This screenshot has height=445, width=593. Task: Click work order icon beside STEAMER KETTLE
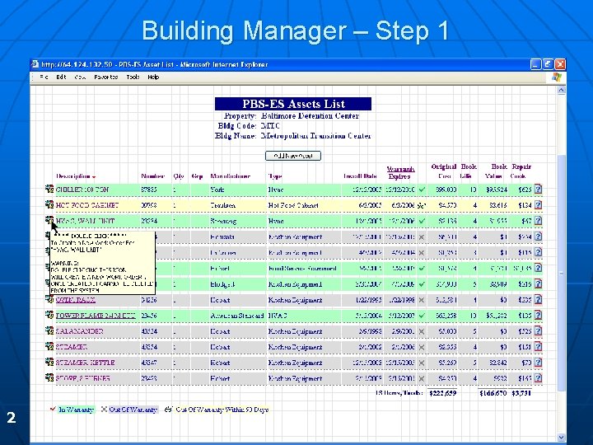click(x=49, y=362)
